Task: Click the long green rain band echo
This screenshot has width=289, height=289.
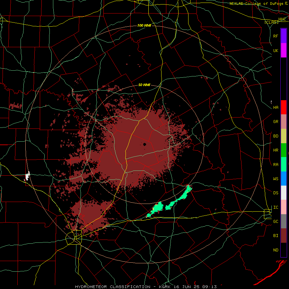Action: pos(179,198)
